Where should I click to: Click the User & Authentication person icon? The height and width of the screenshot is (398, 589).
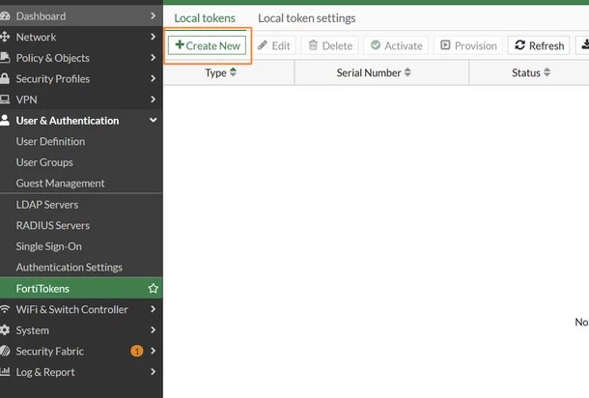pos(5,120)
